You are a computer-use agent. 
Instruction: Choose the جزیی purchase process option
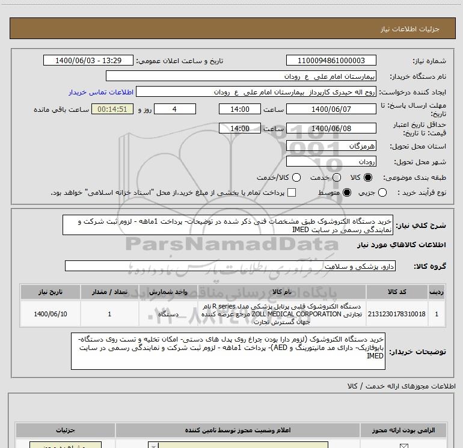click(x=382, y=192)
